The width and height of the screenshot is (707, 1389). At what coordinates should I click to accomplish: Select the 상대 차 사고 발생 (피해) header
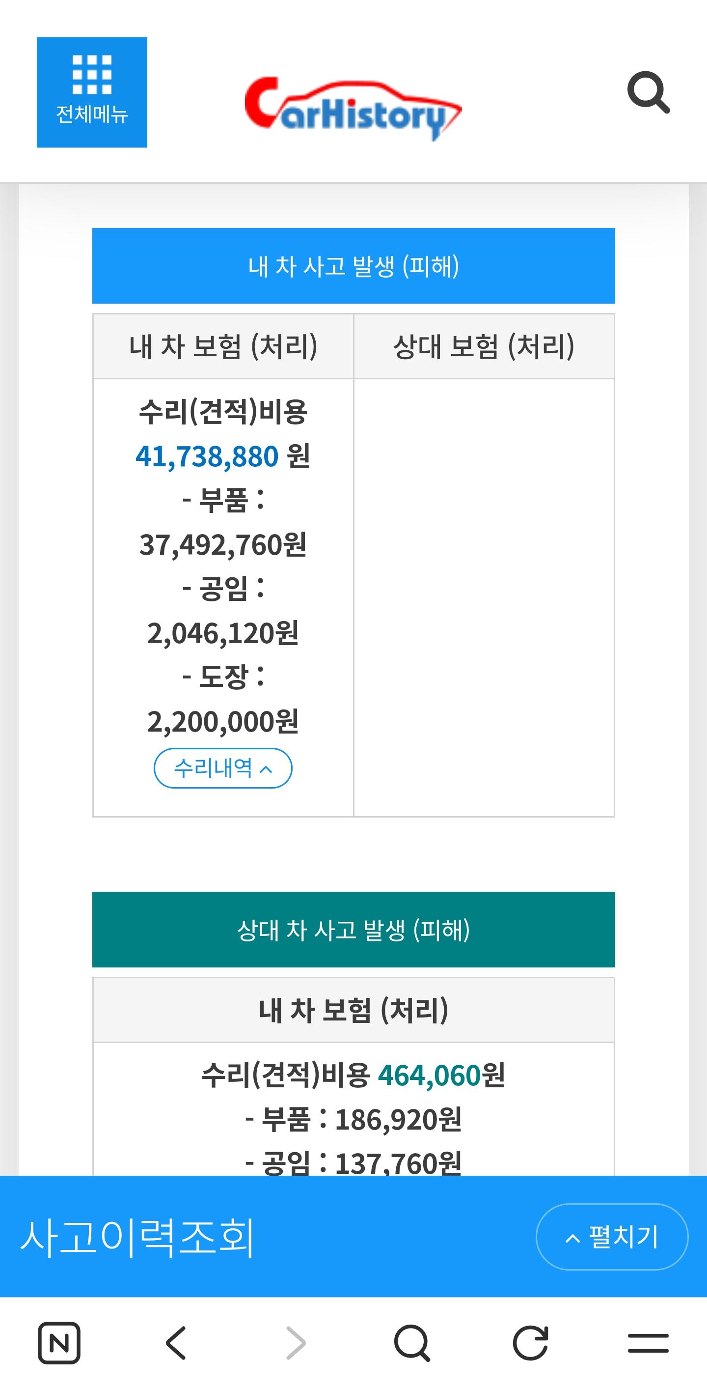point(353,930)
